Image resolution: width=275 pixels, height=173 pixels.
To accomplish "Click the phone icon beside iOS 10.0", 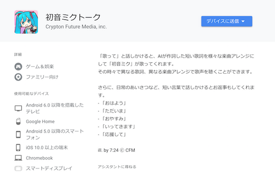I will click(x=18, y=147).
